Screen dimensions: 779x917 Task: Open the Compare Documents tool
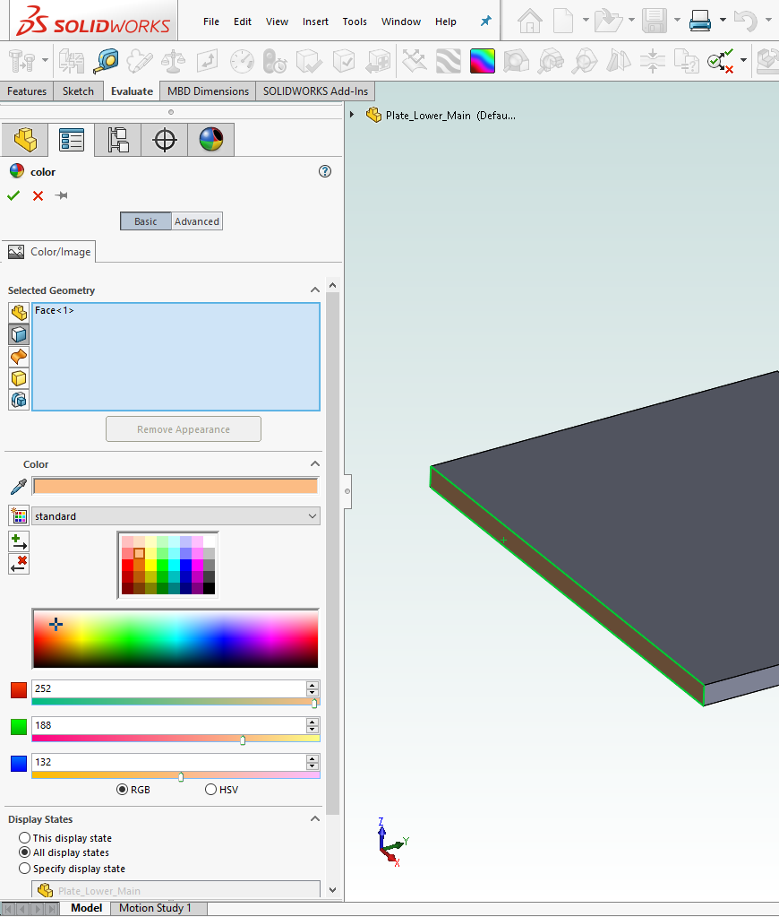[686, 61]
